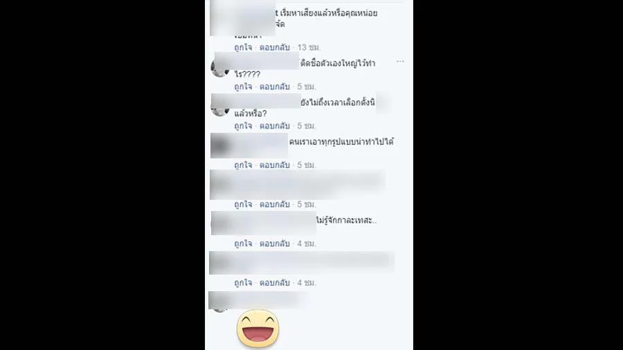
Task: Open avatar beside the laughing sticker comment
Action: click(x=219, y=304)
